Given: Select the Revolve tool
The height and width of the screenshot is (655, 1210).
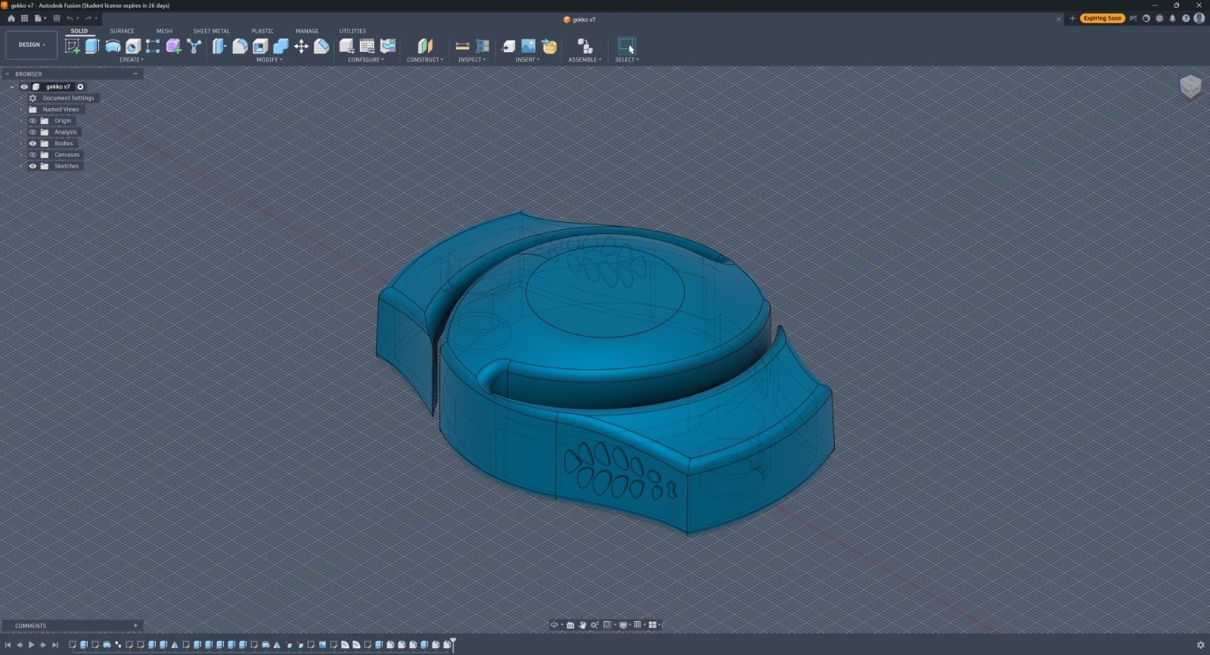Looking at the screenshot, I should pyautogui.click(x=113, y=46).
